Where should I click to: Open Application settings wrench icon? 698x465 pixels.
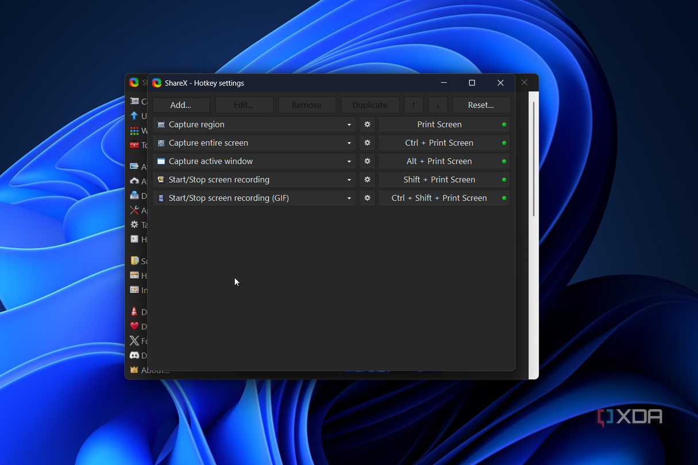coord(134,210)
